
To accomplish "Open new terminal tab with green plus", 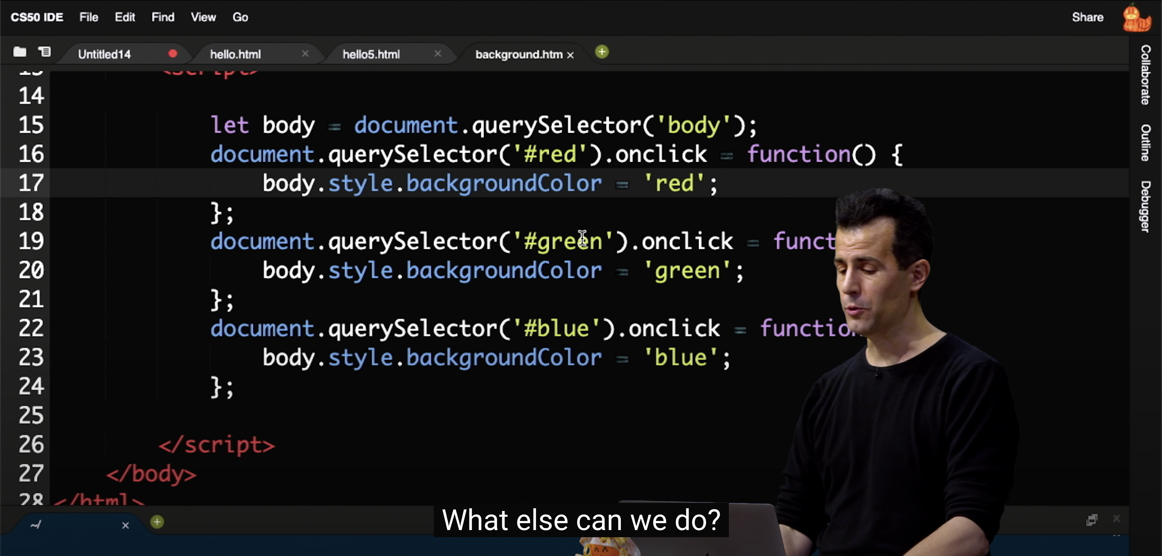I will (x=157, y=522).
